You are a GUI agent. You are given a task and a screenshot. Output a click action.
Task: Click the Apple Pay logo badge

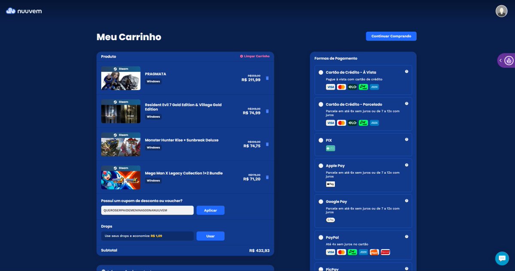(330, 184)
